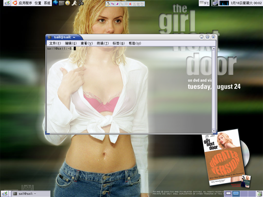The height and width of the screenshot is (197, 263).
Task: Launch the running man messenger icon
Action: coord(74,3)
